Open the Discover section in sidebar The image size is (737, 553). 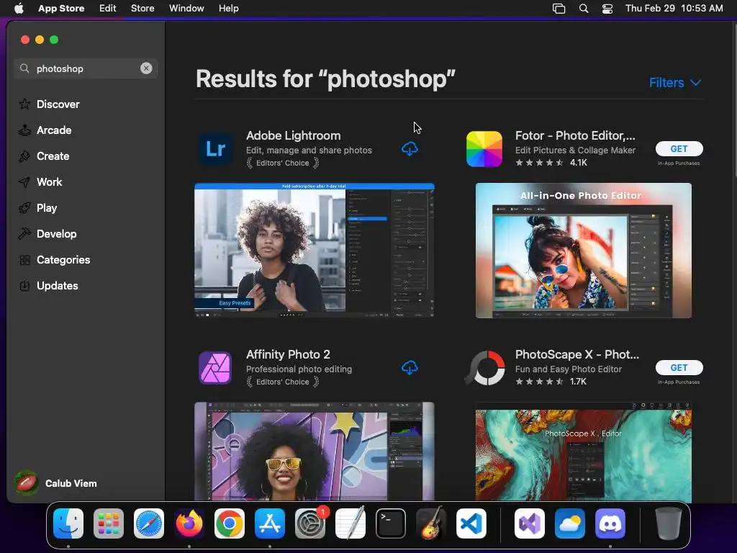click(49, 104)
